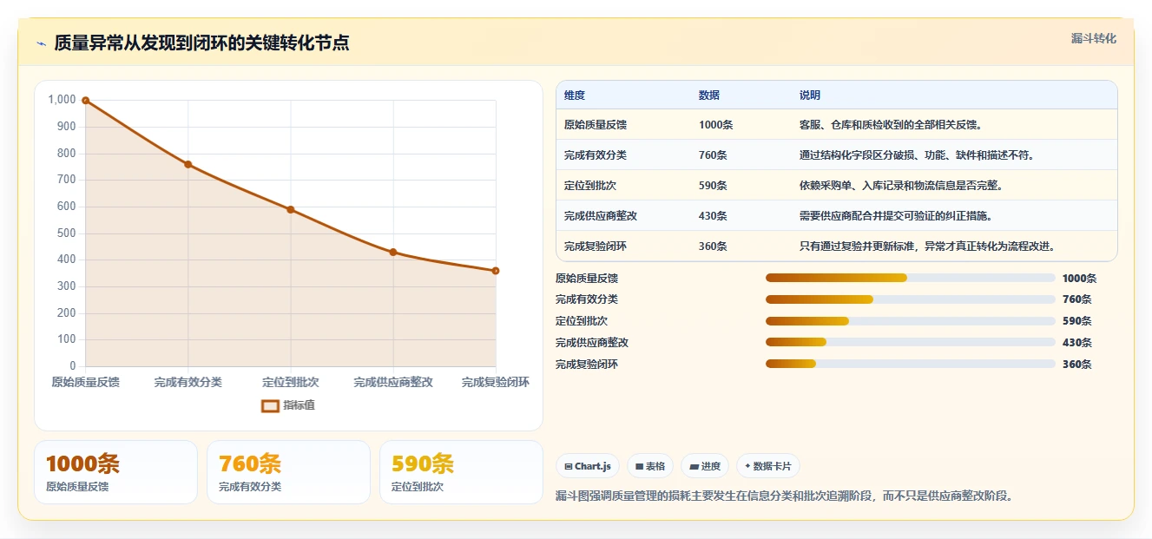Click the 完成供应商整改 progress bar

[x=910, y=343]
